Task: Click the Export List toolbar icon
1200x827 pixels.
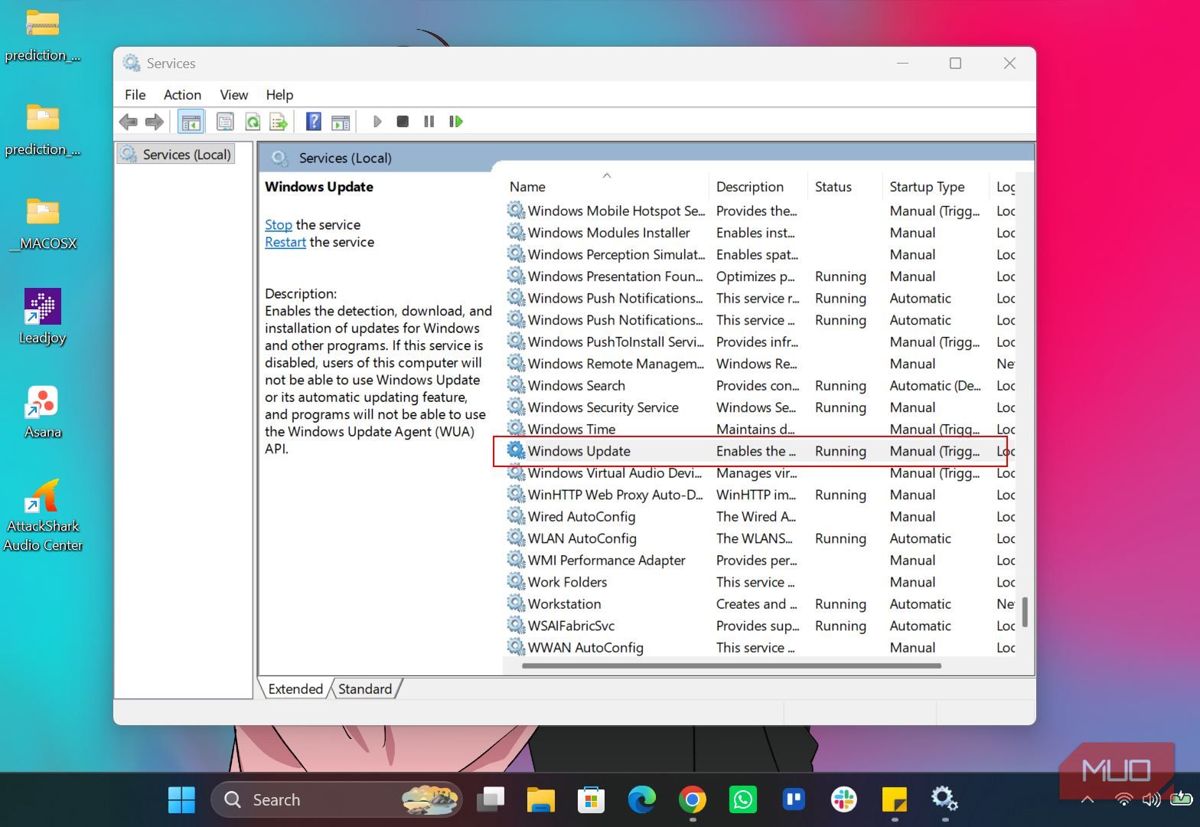Action: pos(279,121)
